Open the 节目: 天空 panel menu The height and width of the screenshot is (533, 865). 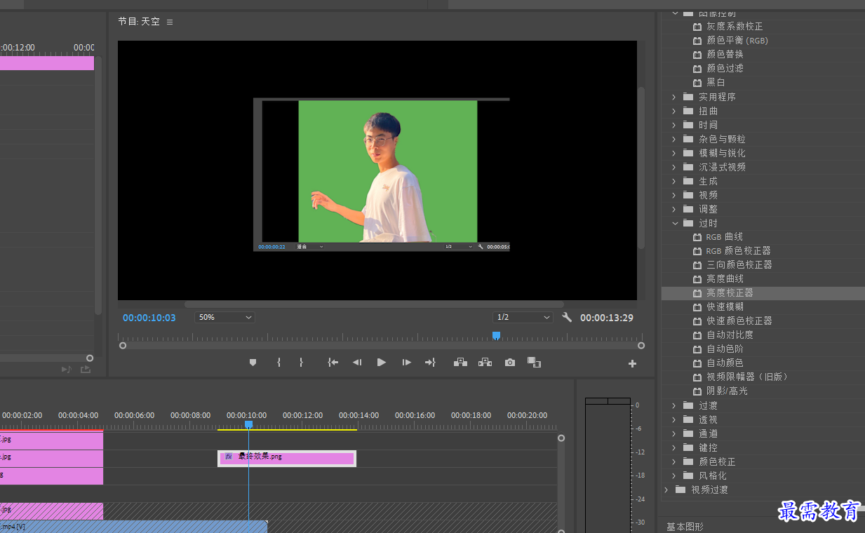[x=170, y=22]
